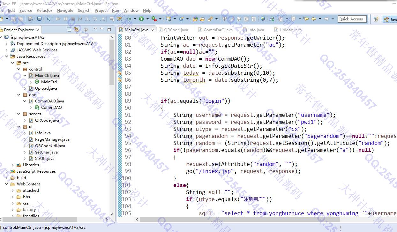The width and height of the screenshot is (397, 232).
Task: Click the Suspend debug icon
Action: 65,19
